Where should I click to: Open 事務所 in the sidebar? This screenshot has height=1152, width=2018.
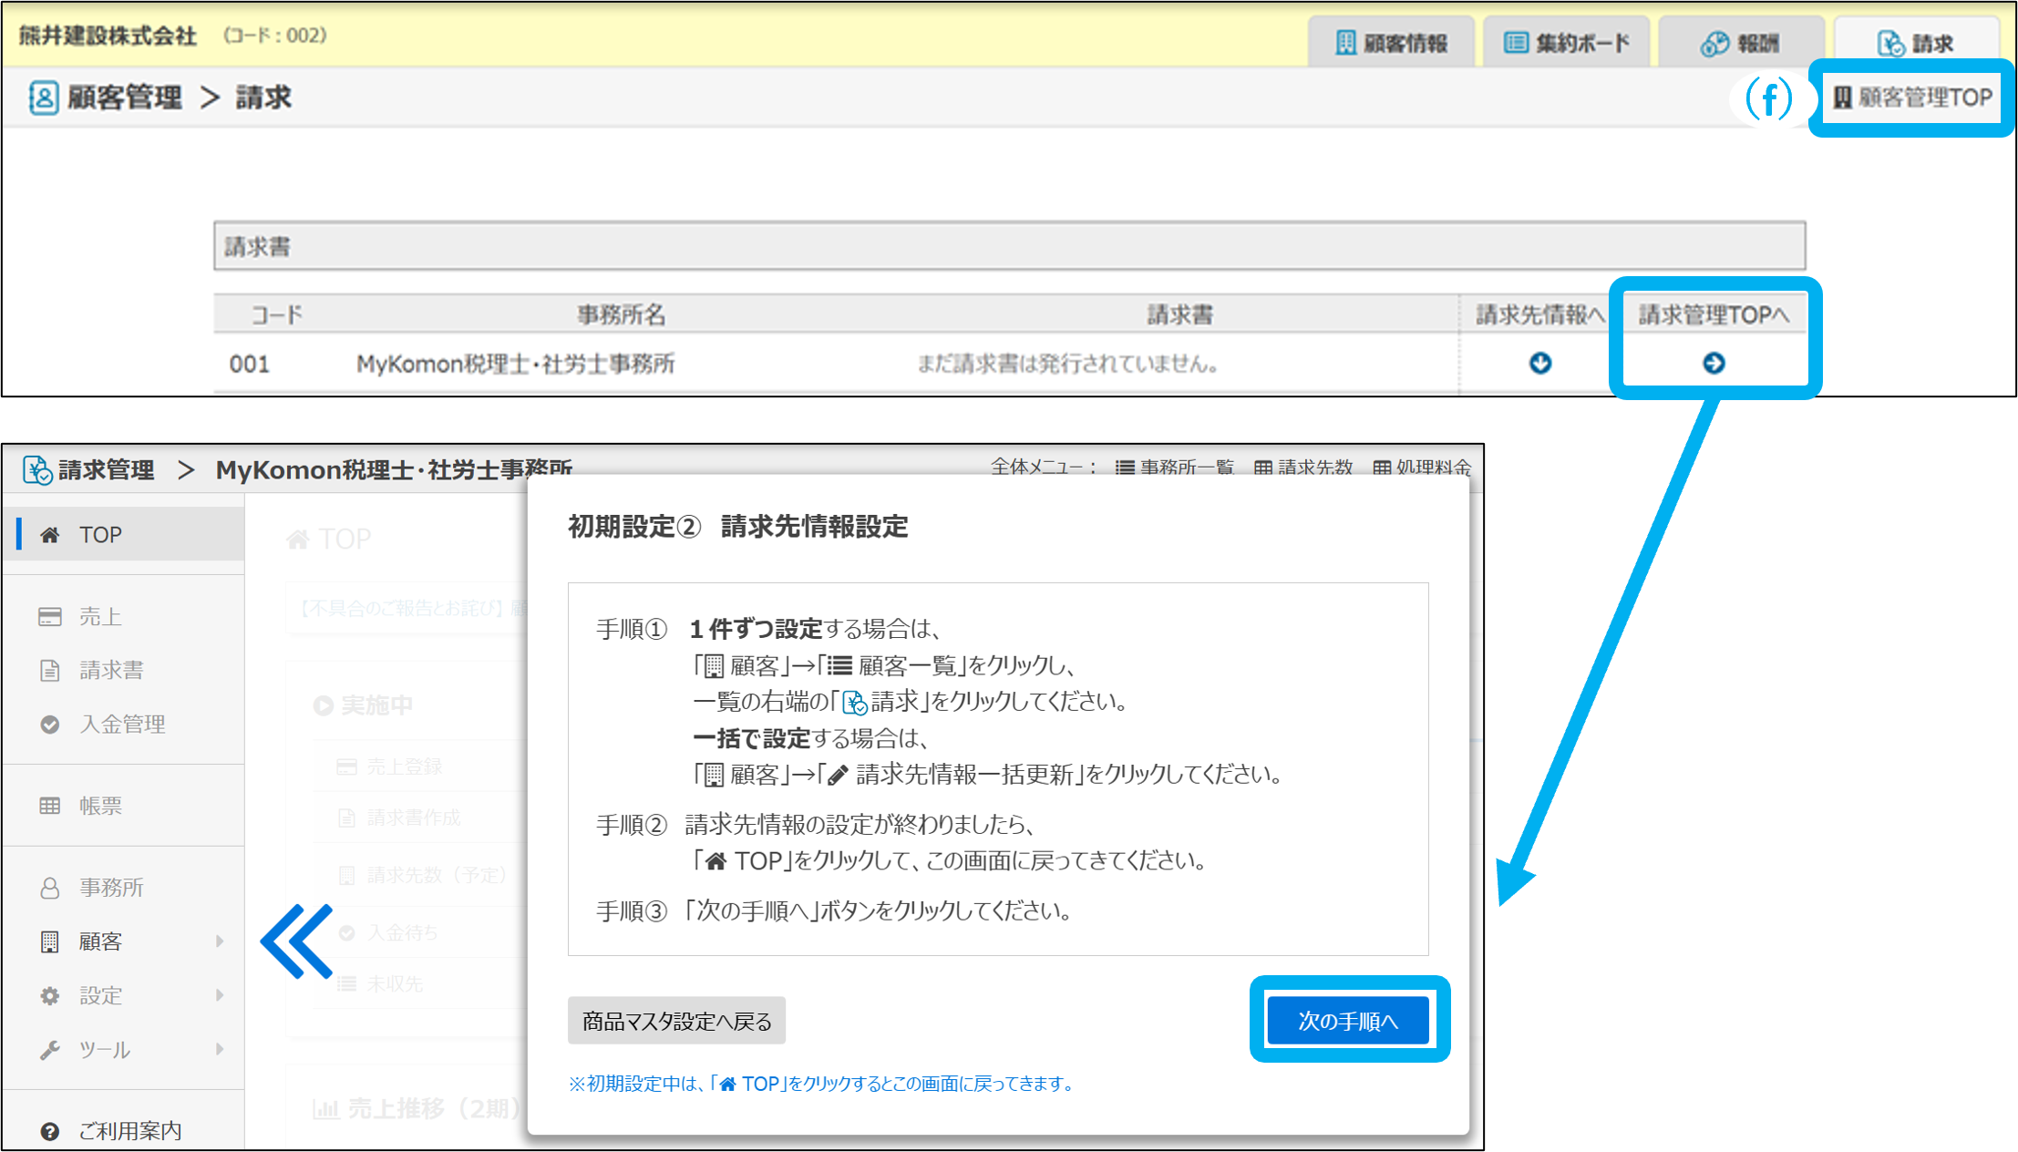click(110, 888)
